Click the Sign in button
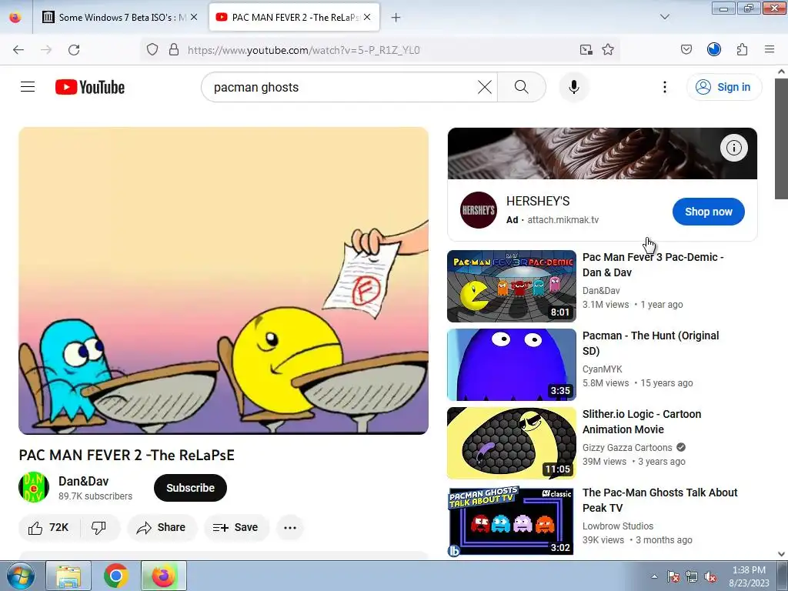The height and width of the screenshot is (591, 788). pyautogui.click(x=723, y=87)
